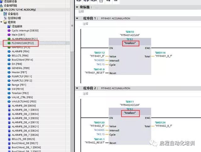Click the T#3600S Intervall value in network 1

click(100, 60)
